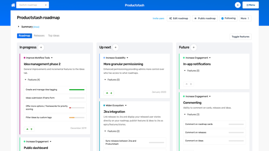
Task: Click the blue Increase Scalability dot
Action: pos(104,58)
